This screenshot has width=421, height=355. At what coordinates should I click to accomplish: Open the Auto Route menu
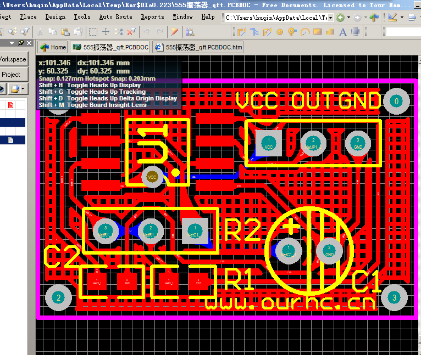click(x=116, y=16)
